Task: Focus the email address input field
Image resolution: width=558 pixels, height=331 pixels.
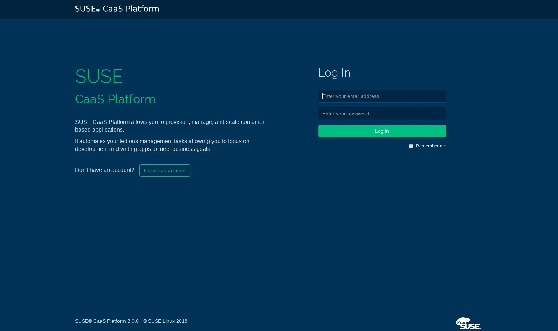Action: pos(382,96)
